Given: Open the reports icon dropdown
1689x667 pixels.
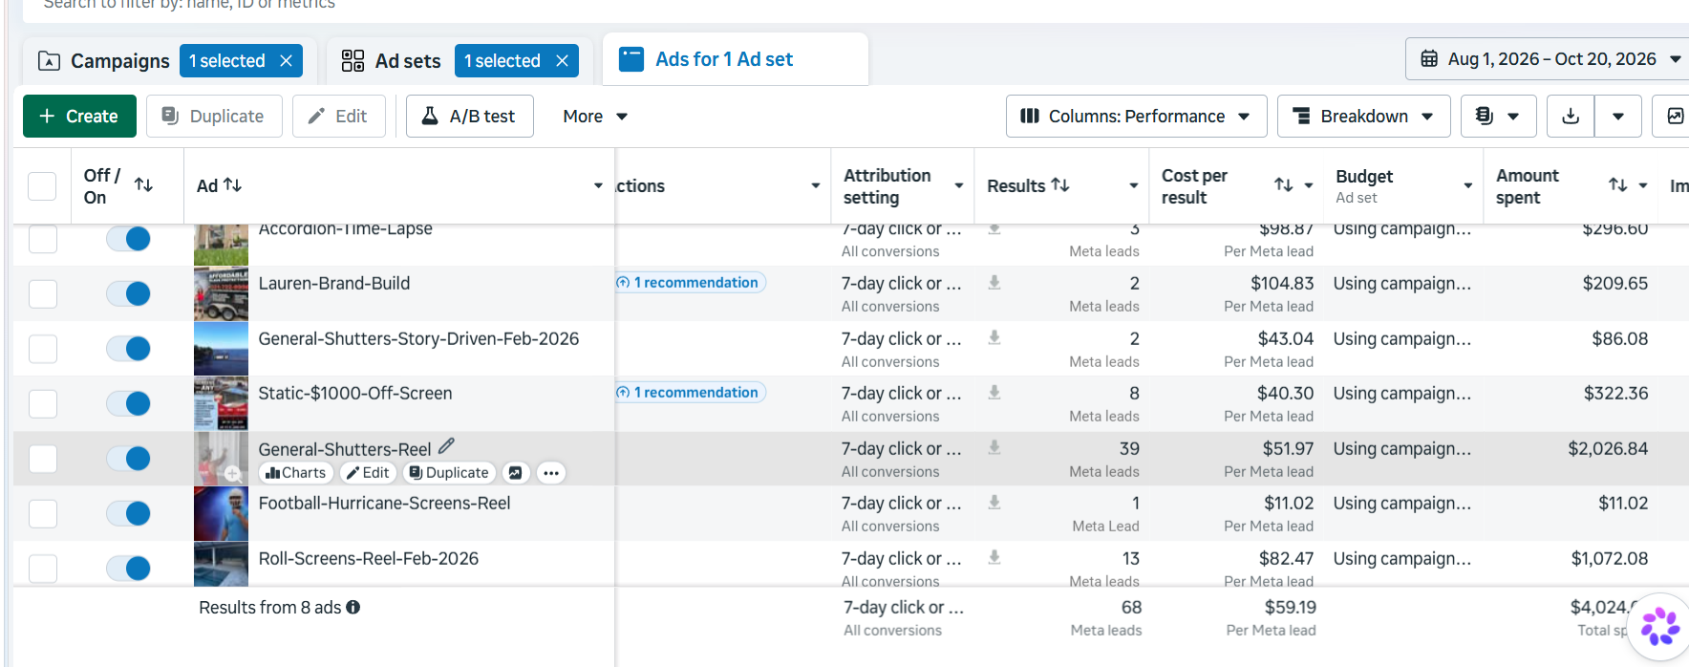Looking at the screenshot, I should [x=1498, y=116].
